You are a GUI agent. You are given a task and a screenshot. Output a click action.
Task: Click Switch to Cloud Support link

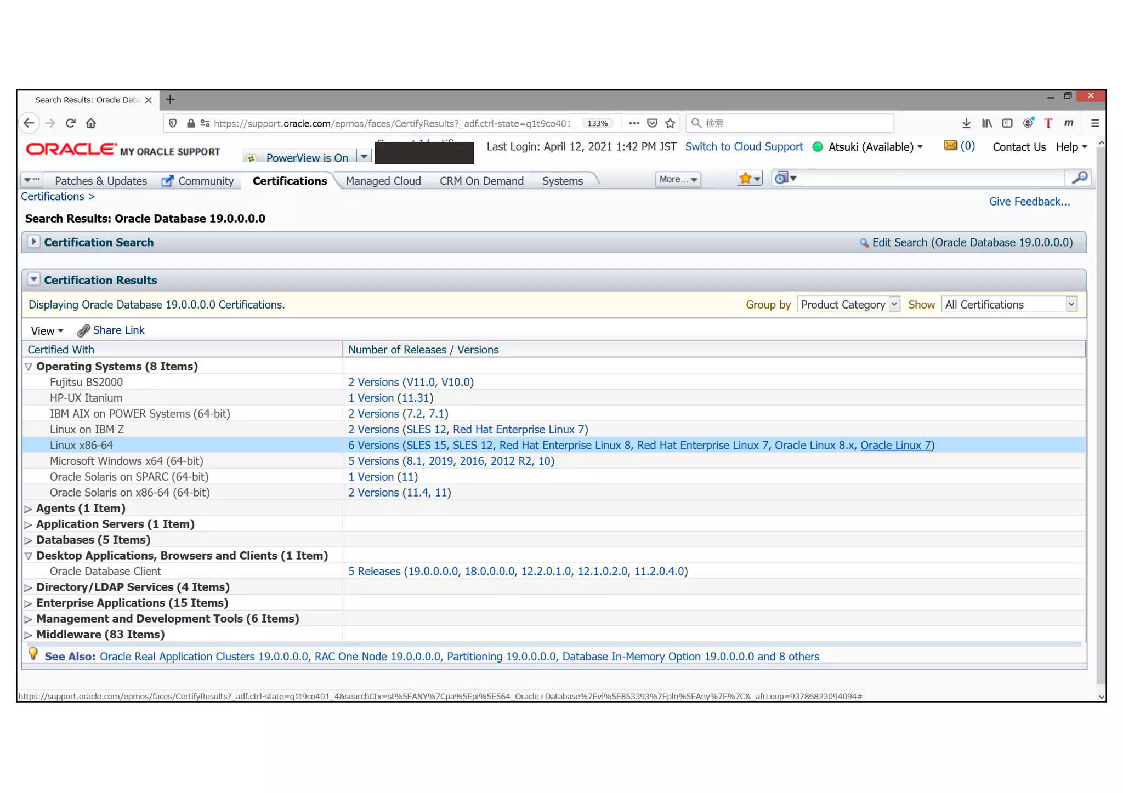click(x=744, y=147)
